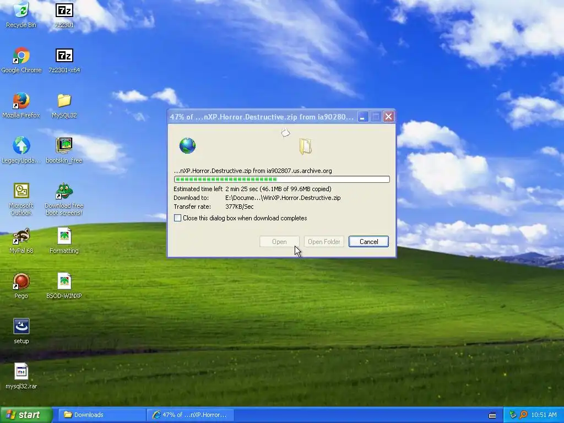This screenshot has height=423, width=564.
Task: Enable Close this dialog box when download completes
Action: coord(177,218)
